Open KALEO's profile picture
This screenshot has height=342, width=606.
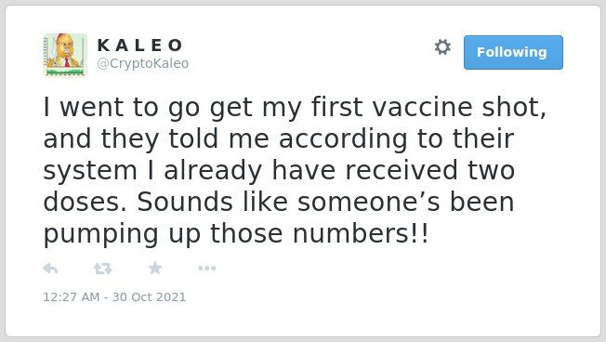tap(65, 55)
